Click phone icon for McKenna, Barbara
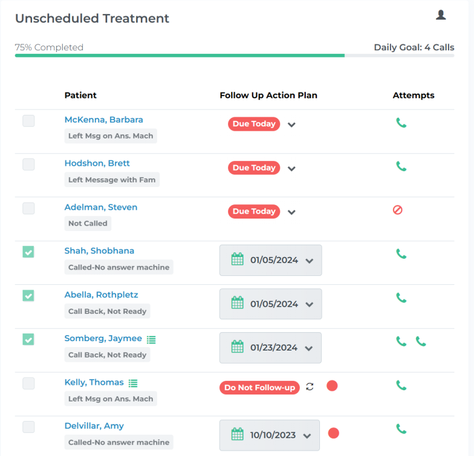 (x=401, y=123)
